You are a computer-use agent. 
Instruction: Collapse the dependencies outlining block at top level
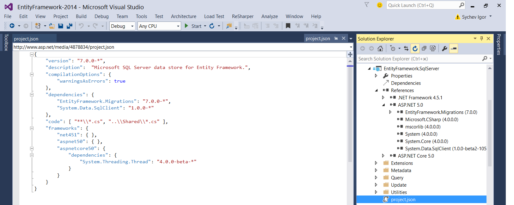[32, 95]
